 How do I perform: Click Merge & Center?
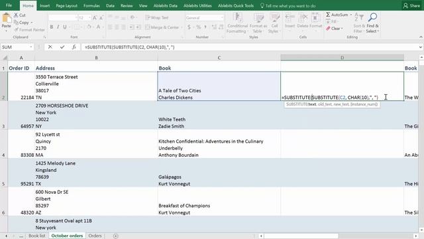(x=162, y=27)
